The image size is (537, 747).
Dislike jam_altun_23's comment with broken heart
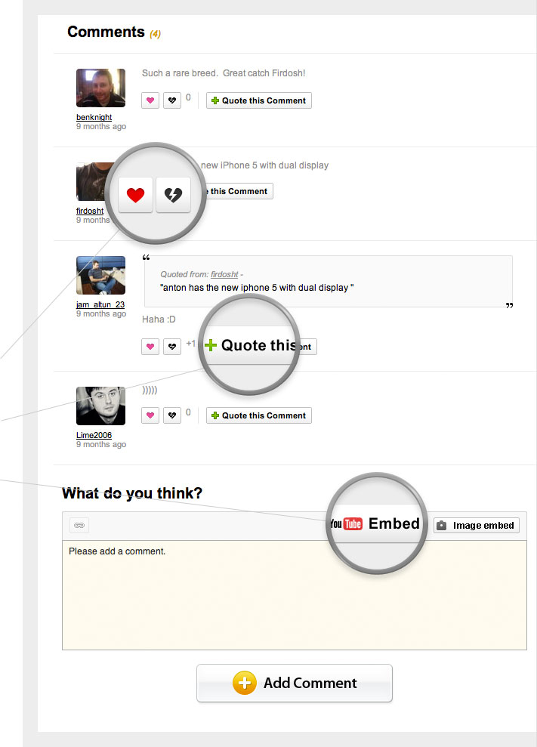(x=172, y=347)
